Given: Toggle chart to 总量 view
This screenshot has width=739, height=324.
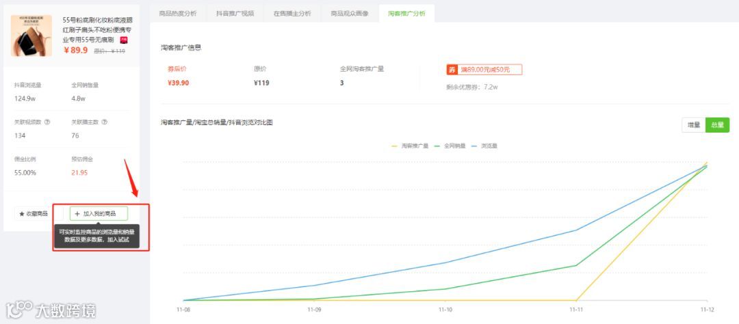Looking at the screenshot, I should point(717,125).
